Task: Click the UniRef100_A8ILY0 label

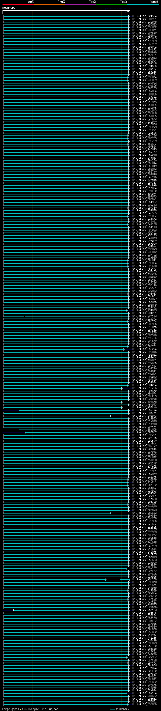Action: click(144, 408)
